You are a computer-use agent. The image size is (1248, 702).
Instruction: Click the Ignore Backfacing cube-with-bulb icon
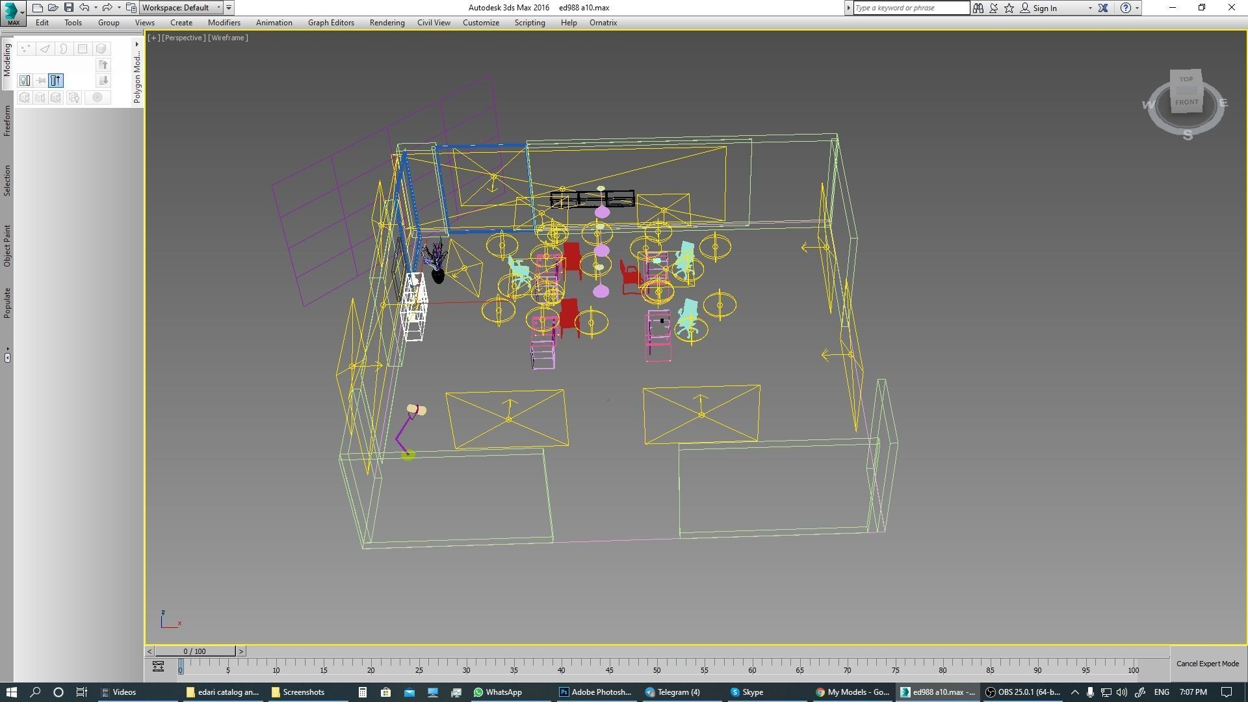tap(73, 97)
